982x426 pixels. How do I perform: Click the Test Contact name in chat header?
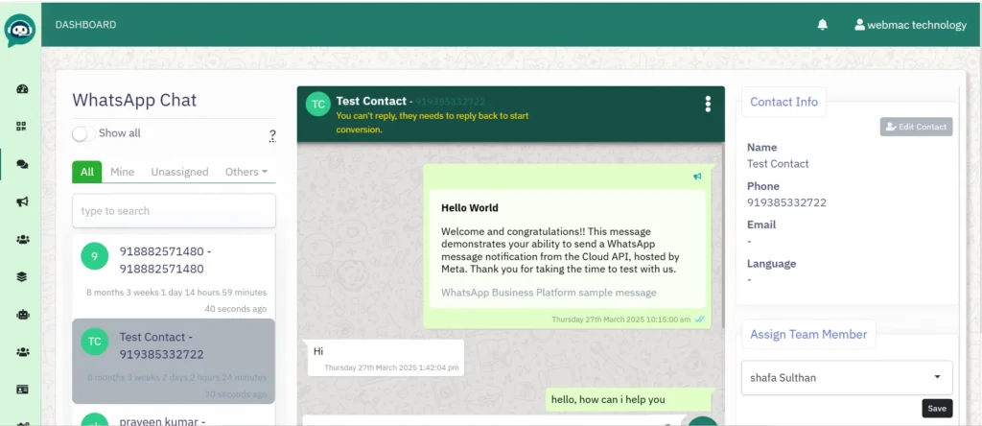[x=371, y=101]
